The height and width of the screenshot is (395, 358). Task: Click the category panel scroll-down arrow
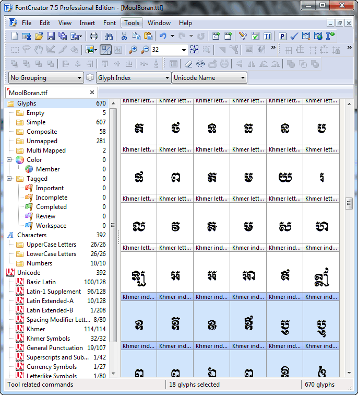(113, 374)
